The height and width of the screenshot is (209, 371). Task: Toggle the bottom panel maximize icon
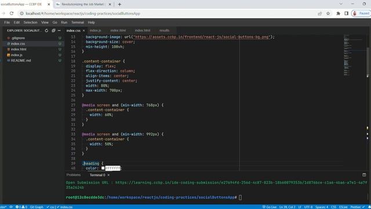coord(364,175)
